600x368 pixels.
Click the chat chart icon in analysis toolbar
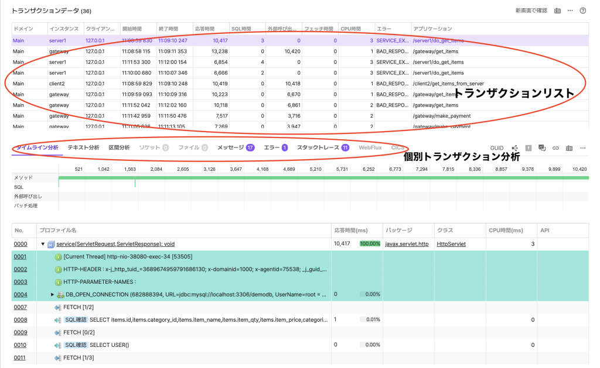[542, 148]
